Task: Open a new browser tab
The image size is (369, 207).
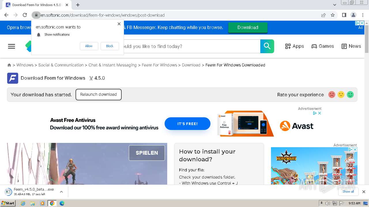Action: (x=78, y=5)
